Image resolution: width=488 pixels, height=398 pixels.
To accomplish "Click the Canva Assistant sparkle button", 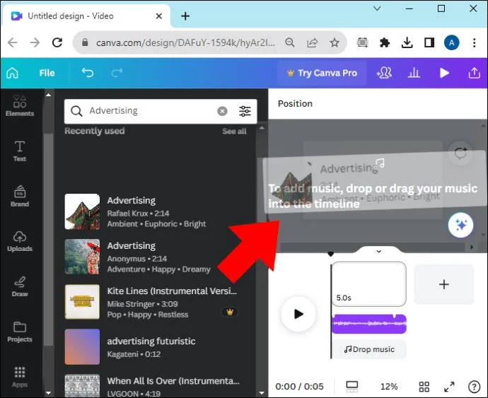I will coord(460,225).
